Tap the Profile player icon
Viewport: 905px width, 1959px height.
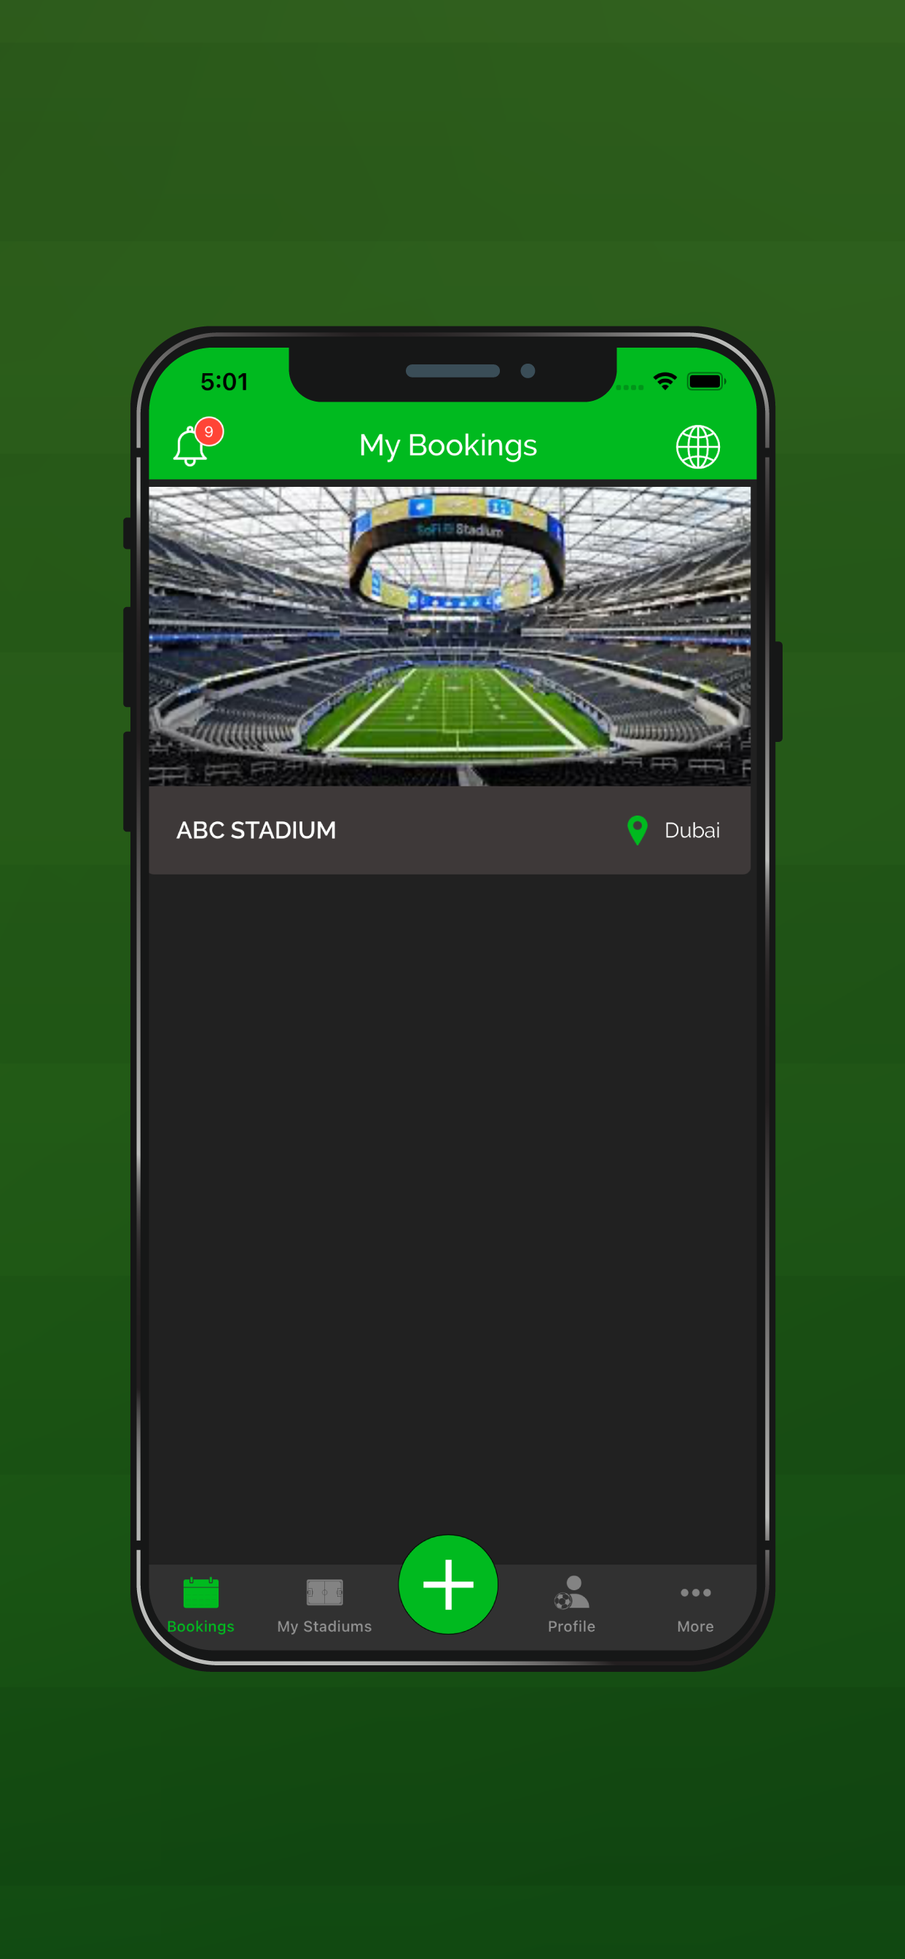click(571, 1592)
